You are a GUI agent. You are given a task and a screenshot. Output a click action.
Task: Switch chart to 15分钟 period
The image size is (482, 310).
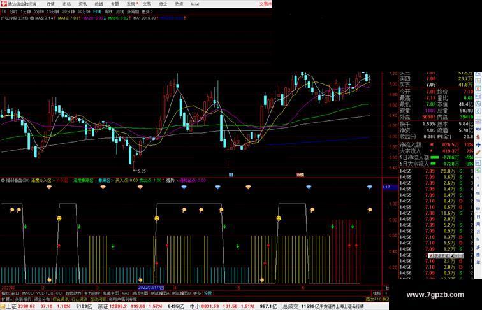(x=53, y=11)
